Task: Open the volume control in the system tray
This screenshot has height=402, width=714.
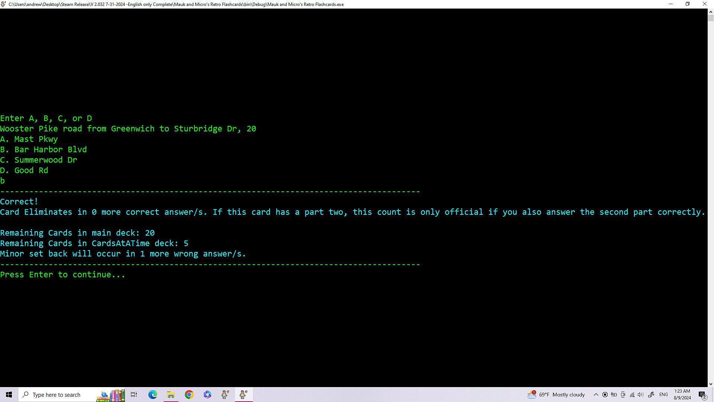Action: pyautogui.click(x=640, y=395)
